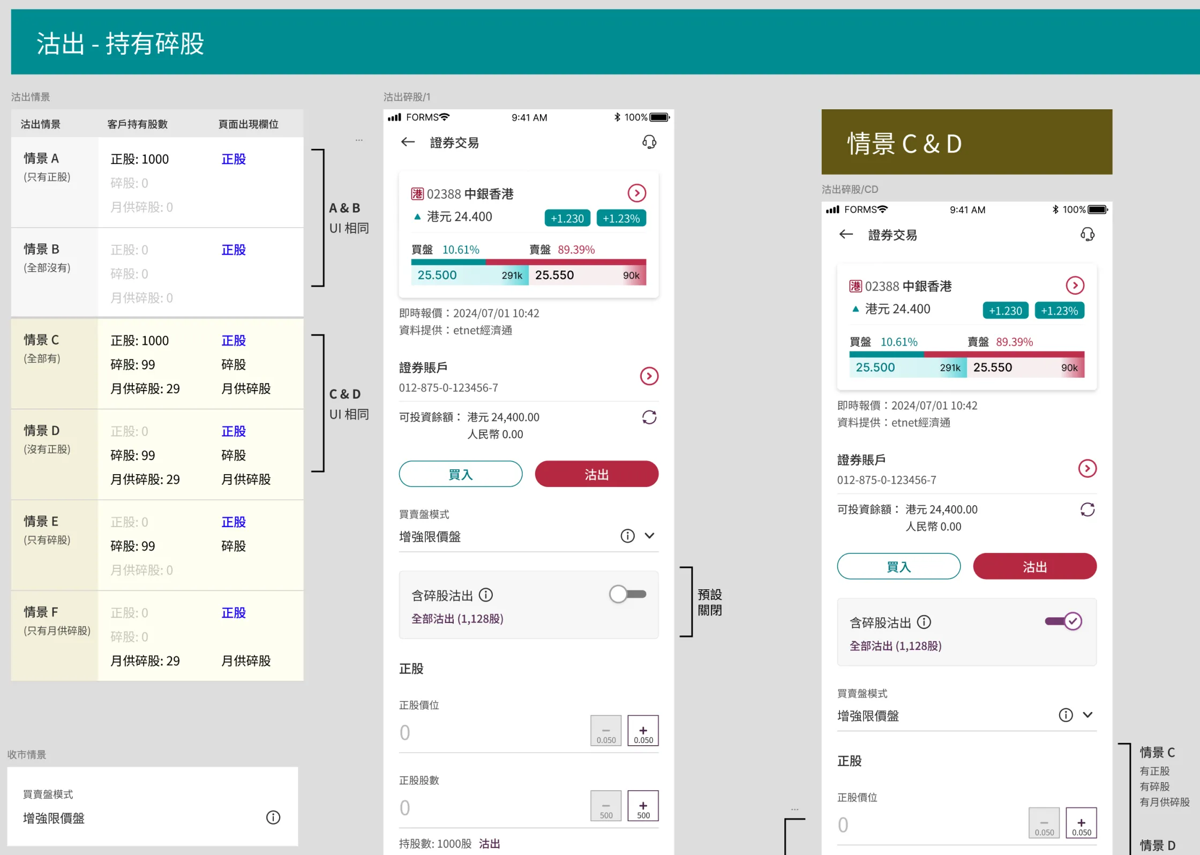This screenshot has width=1200, height=855.
Task: Increase 正股價位 using the plus 0.050 stepper
Action: point(642,730)
